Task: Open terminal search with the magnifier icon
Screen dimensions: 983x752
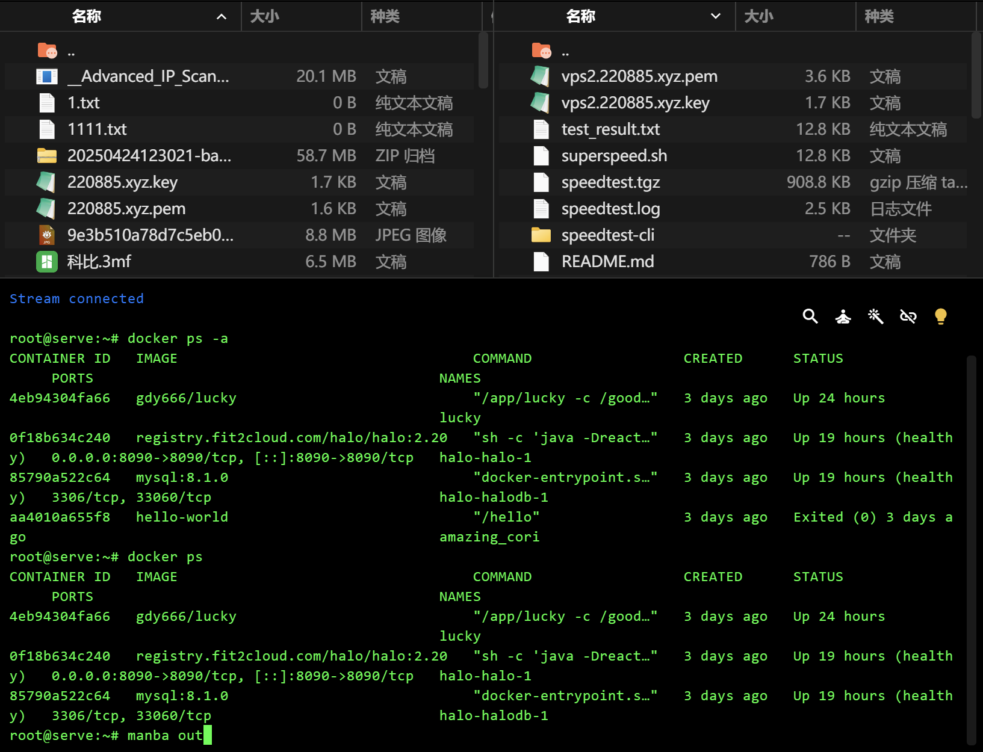Action: [810, 316]
